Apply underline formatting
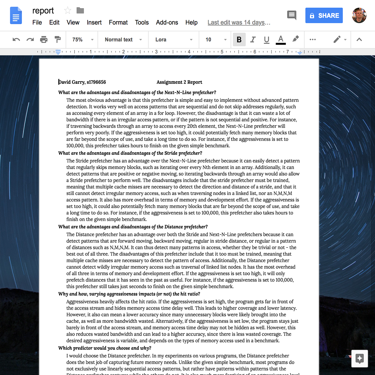 coord(266,40)
